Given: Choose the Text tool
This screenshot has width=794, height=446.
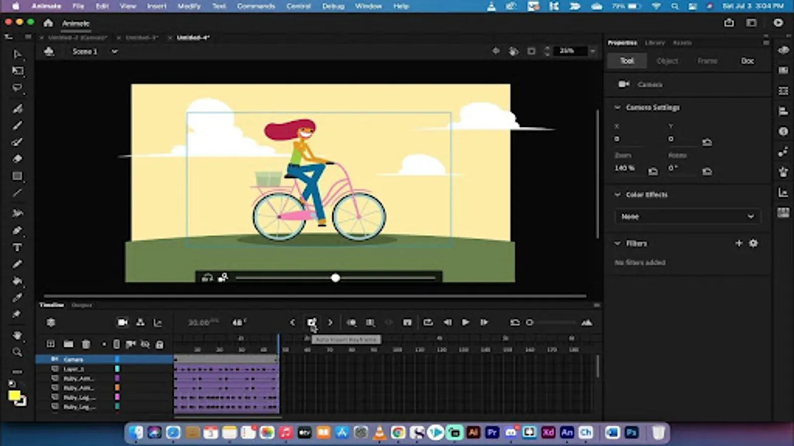Looking at the screenshot, I should pos(17,247).
